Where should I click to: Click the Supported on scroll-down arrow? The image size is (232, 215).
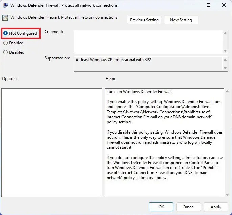[225, 68]
